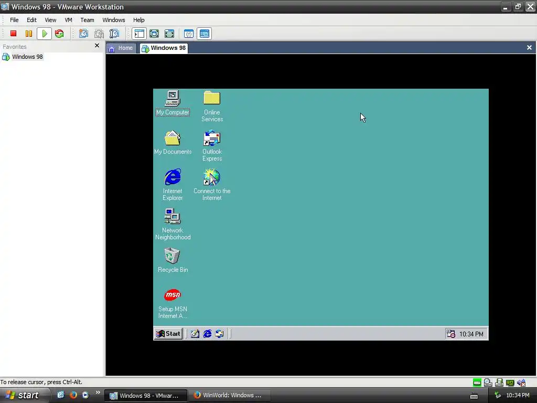Open the View menu
537x403 pixels.
tap(50, 20)
